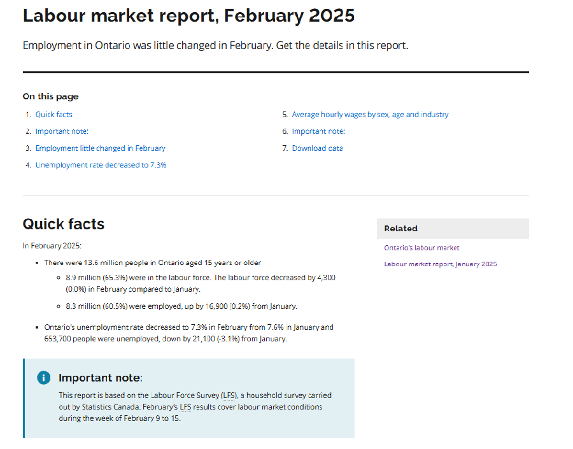Viewport: 573px width, 449px height.
Task: Open Average hourly wages by sex, age and industry
Action: tap(370, 115)
